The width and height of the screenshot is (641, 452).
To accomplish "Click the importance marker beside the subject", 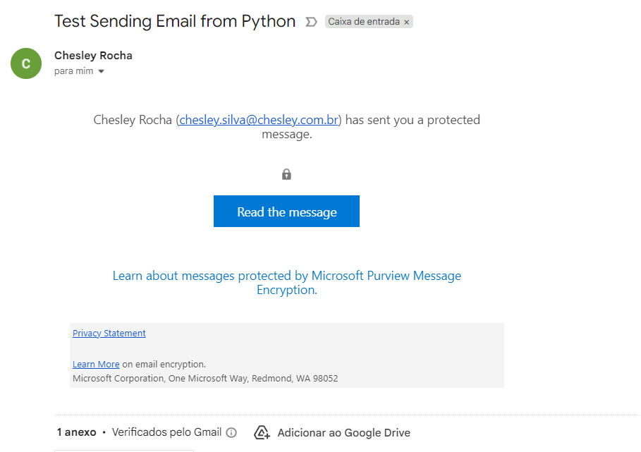I will pyautogui.click(x=311, y=22).
